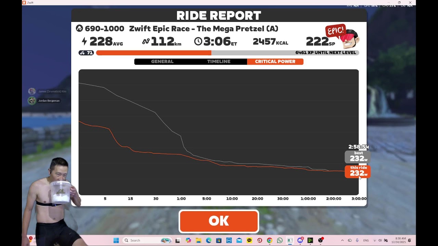Click the 6461 XP UNTIL NEXT LEVEL text
This screenshot has height=246, width=438.
tap(326, 53)
